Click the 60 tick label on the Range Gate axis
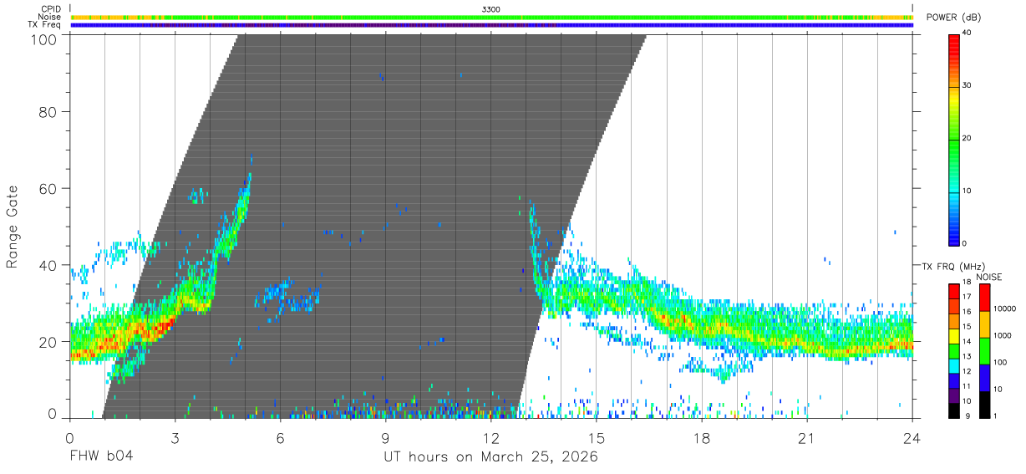The image size is (1026, 474). pos(49,189)
